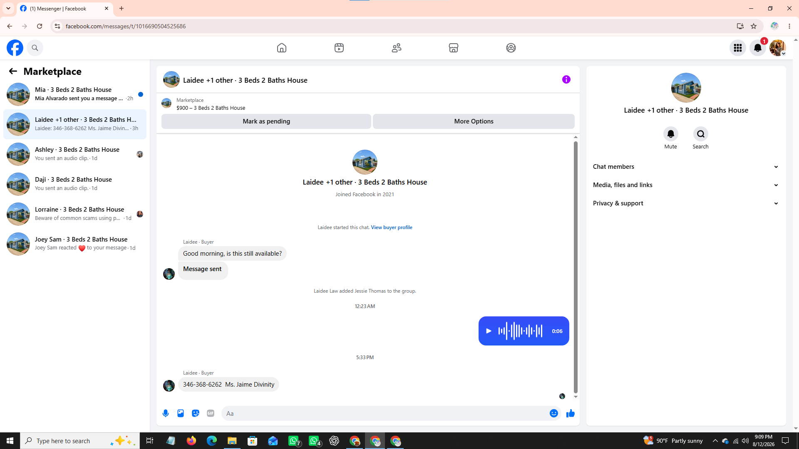Click the Windows taskbar search box

pos(80,441)
